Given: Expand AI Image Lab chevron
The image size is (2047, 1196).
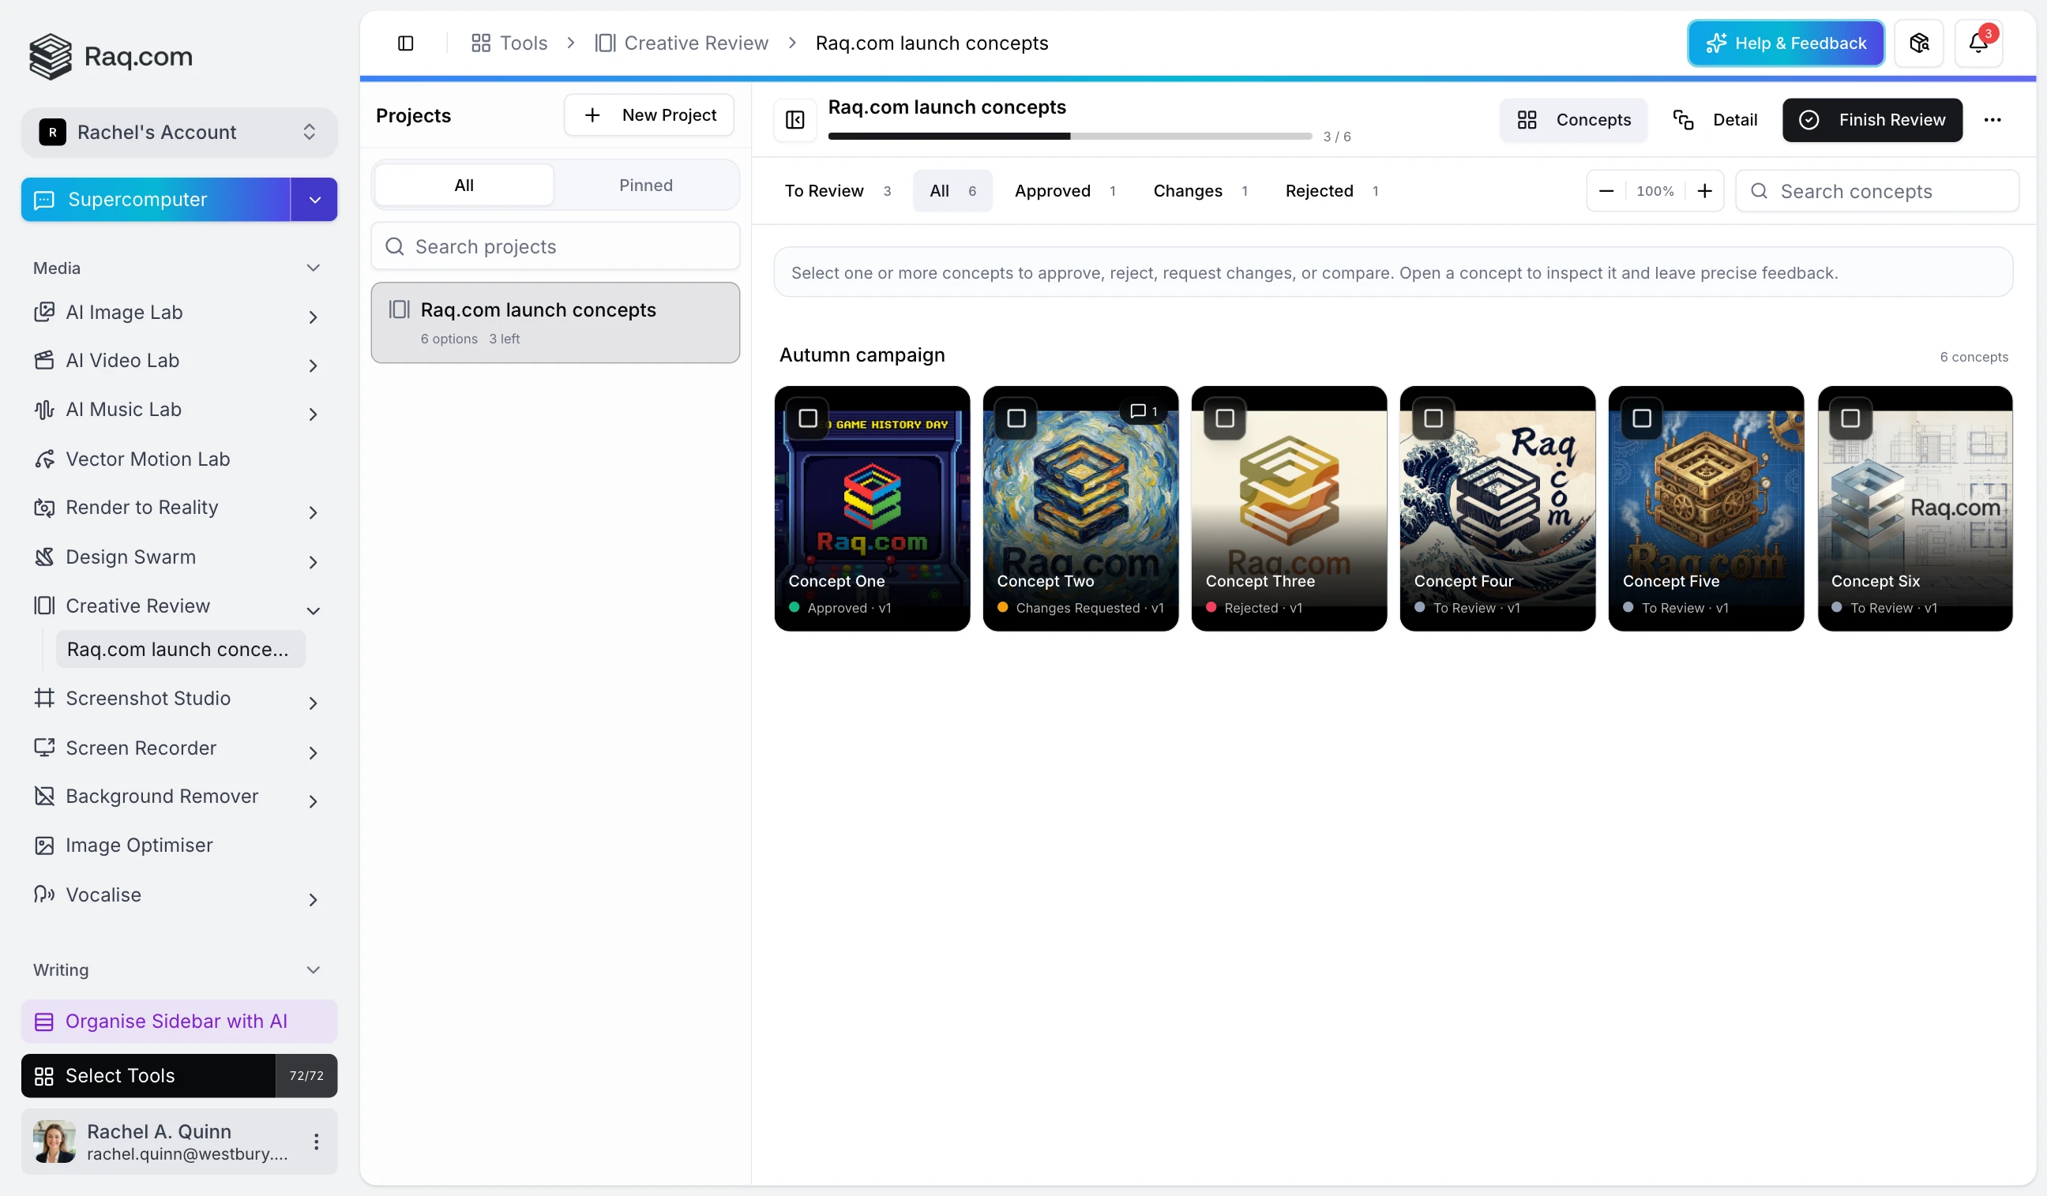Looking at the screenshot, I should click(x=313, y=317).
